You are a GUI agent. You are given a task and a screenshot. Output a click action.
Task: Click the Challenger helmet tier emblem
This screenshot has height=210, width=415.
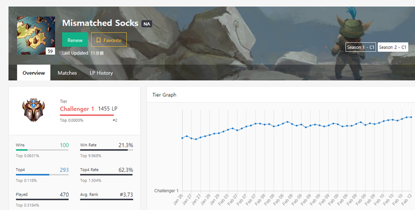coord(33,110)
